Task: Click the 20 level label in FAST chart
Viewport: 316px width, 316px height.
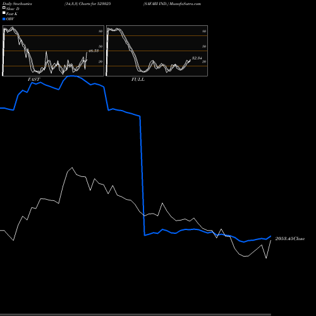Action: (100, 61)
